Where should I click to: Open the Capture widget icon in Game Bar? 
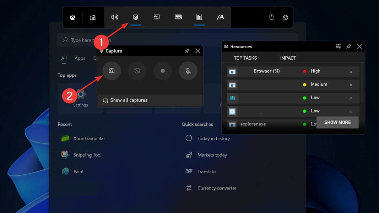click(135, 17)
